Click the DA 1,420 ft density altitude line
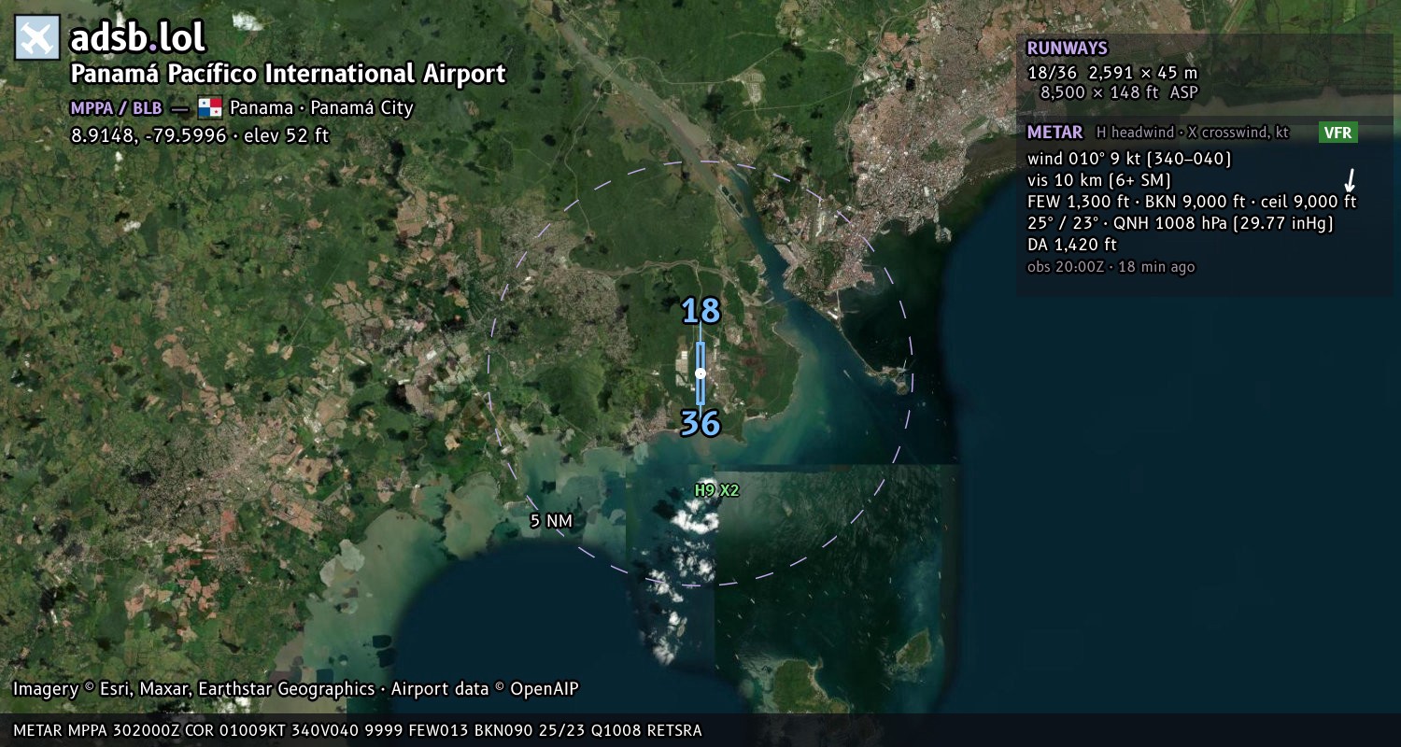 click(x=1071, y=246)
